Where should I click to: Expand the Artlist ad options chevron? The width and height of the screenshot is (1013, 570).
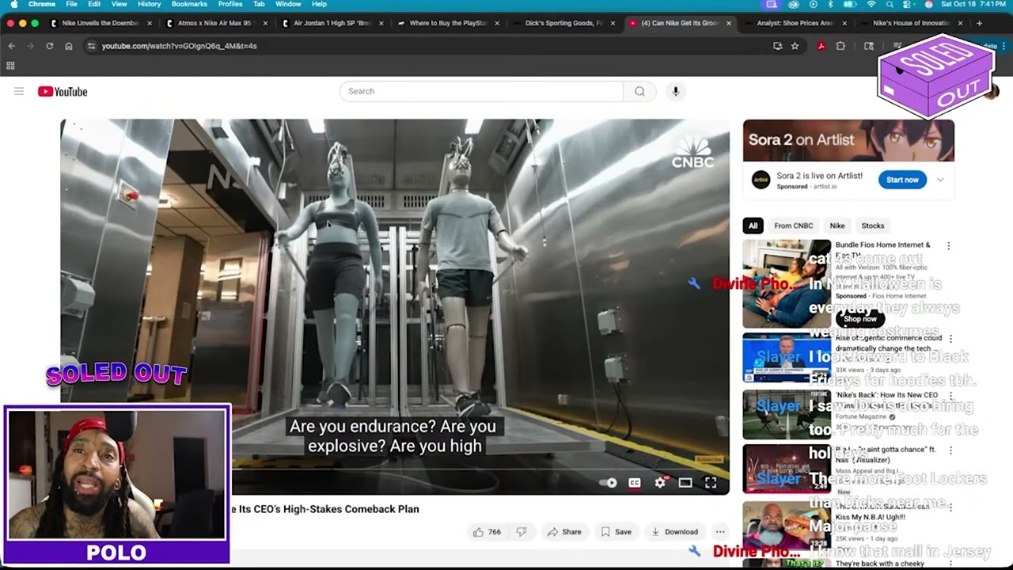[940, 180]
